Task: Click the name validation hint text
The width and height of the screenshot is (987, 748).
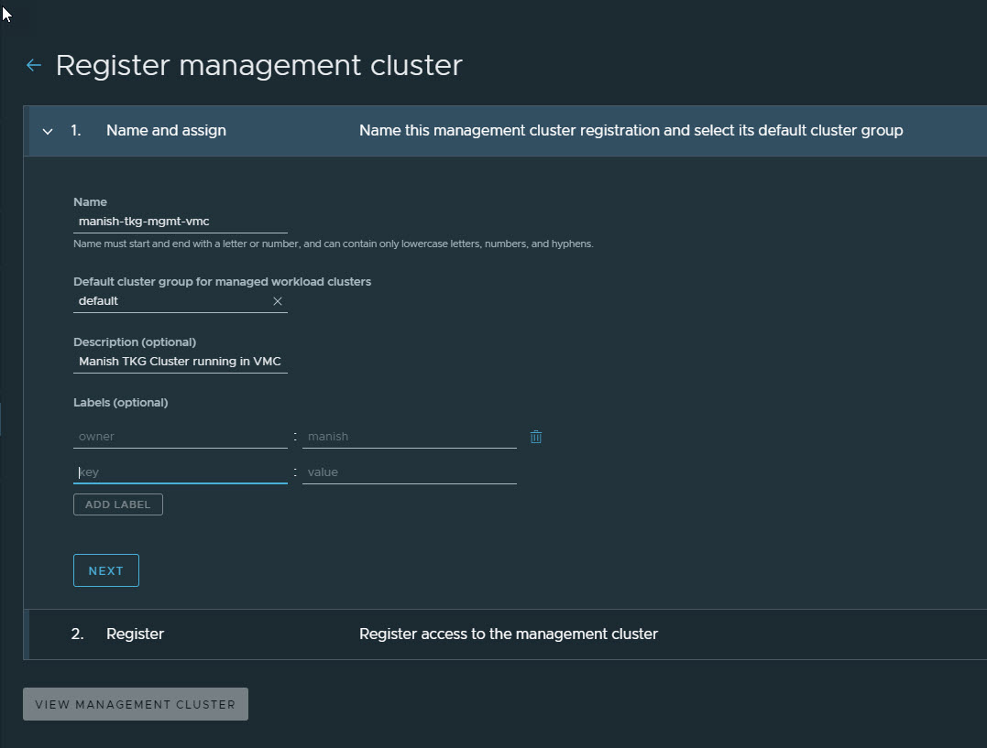Action: (x=334, y=244)
